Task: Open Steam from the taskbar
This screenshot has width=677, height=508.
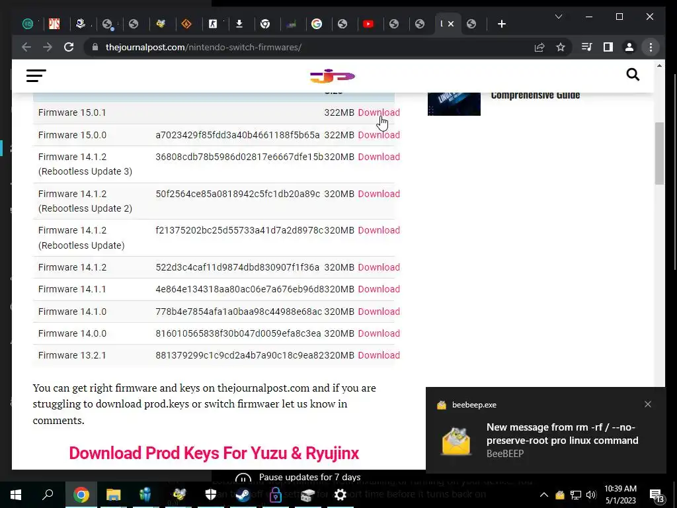Action: tap(243, 495)
